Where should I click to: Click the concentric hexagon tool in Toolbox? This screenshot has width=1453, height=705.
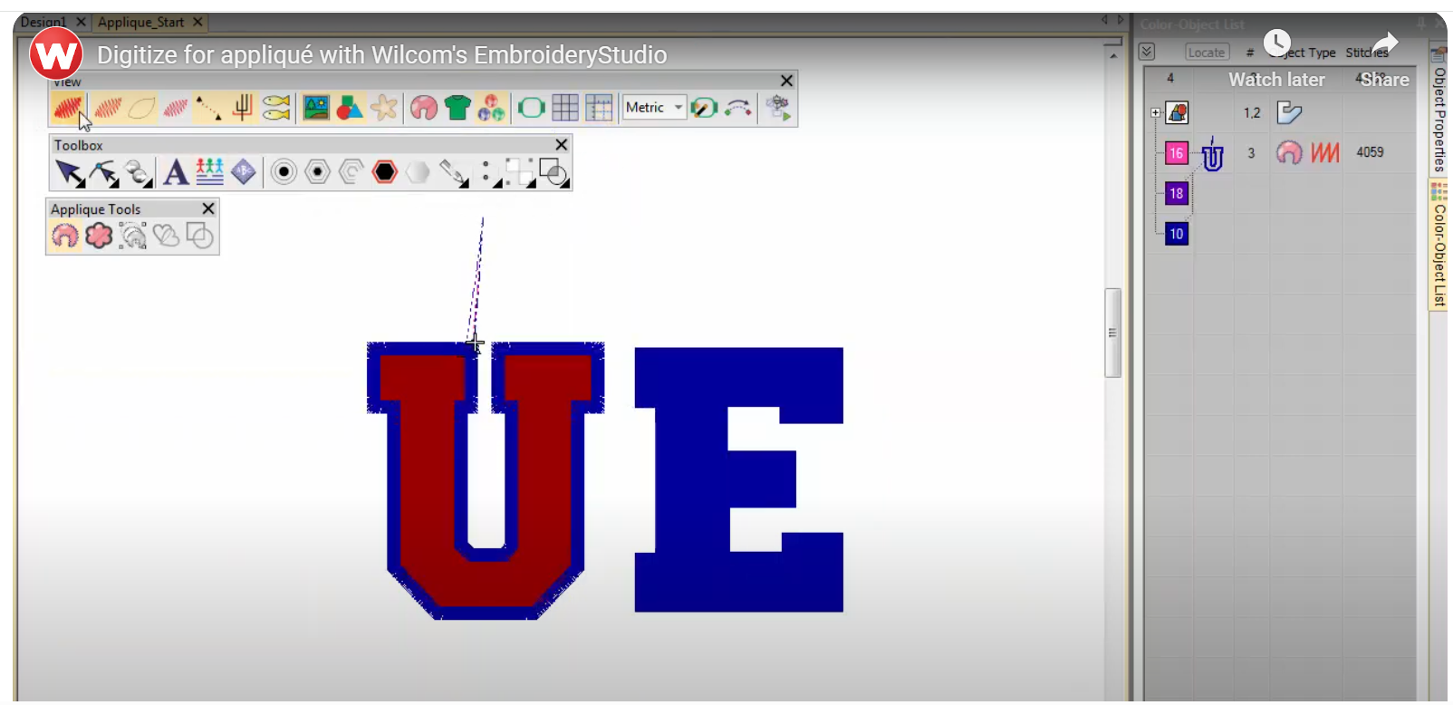pos(317,172)
